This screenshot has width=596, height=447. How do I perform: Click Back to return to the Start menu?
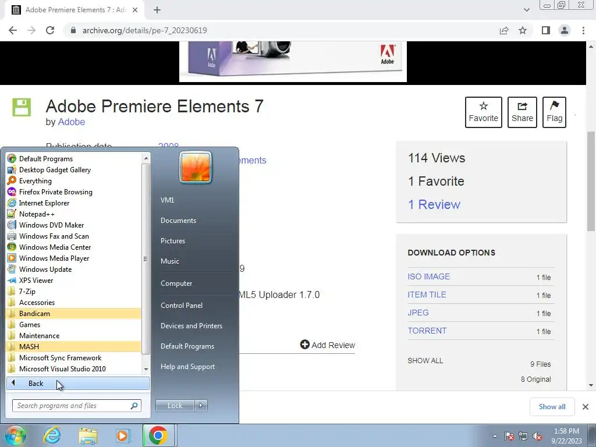(x=78, y=383)
